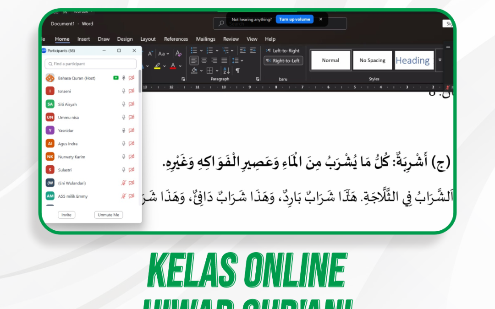Open the shading color dropdown arrow
The image size is (495, 309).
click(201, 70)
